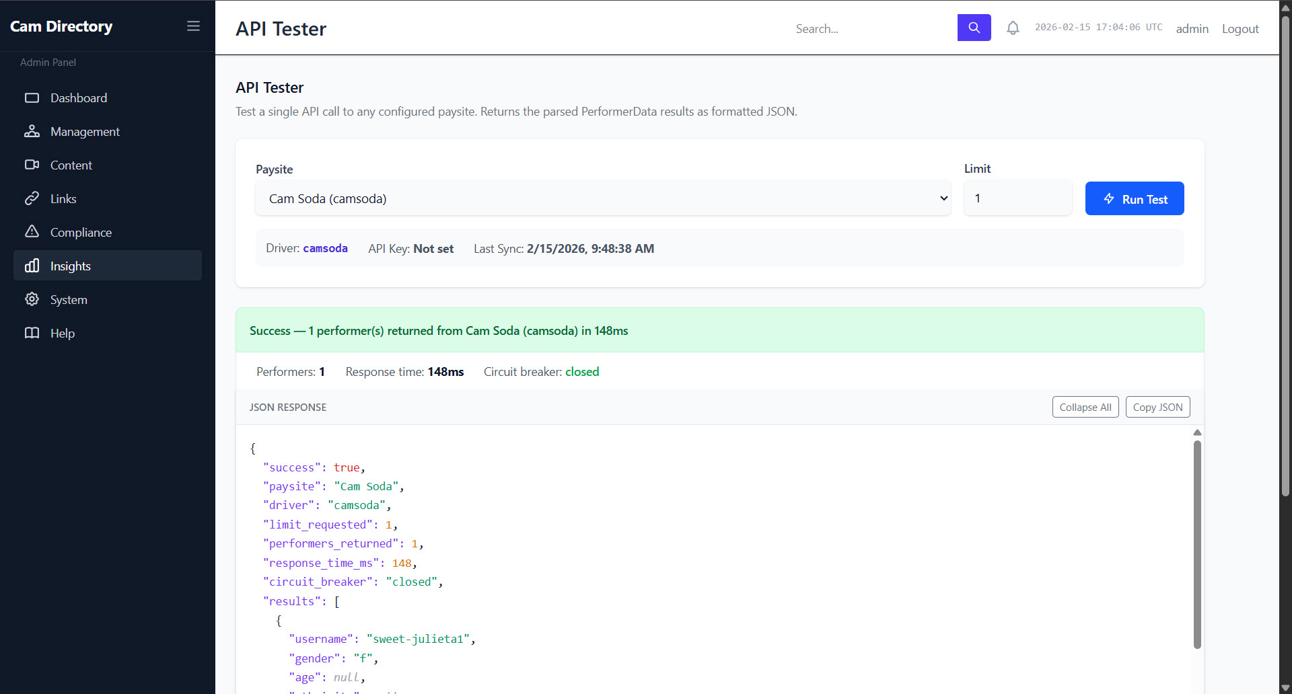
Task: Click the Links chain icon
Action: [32, 199]
